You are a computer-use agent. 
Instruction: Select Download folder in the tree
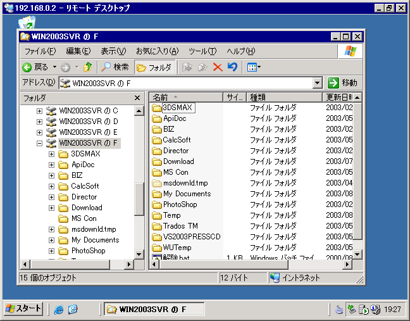click(87, 208)
